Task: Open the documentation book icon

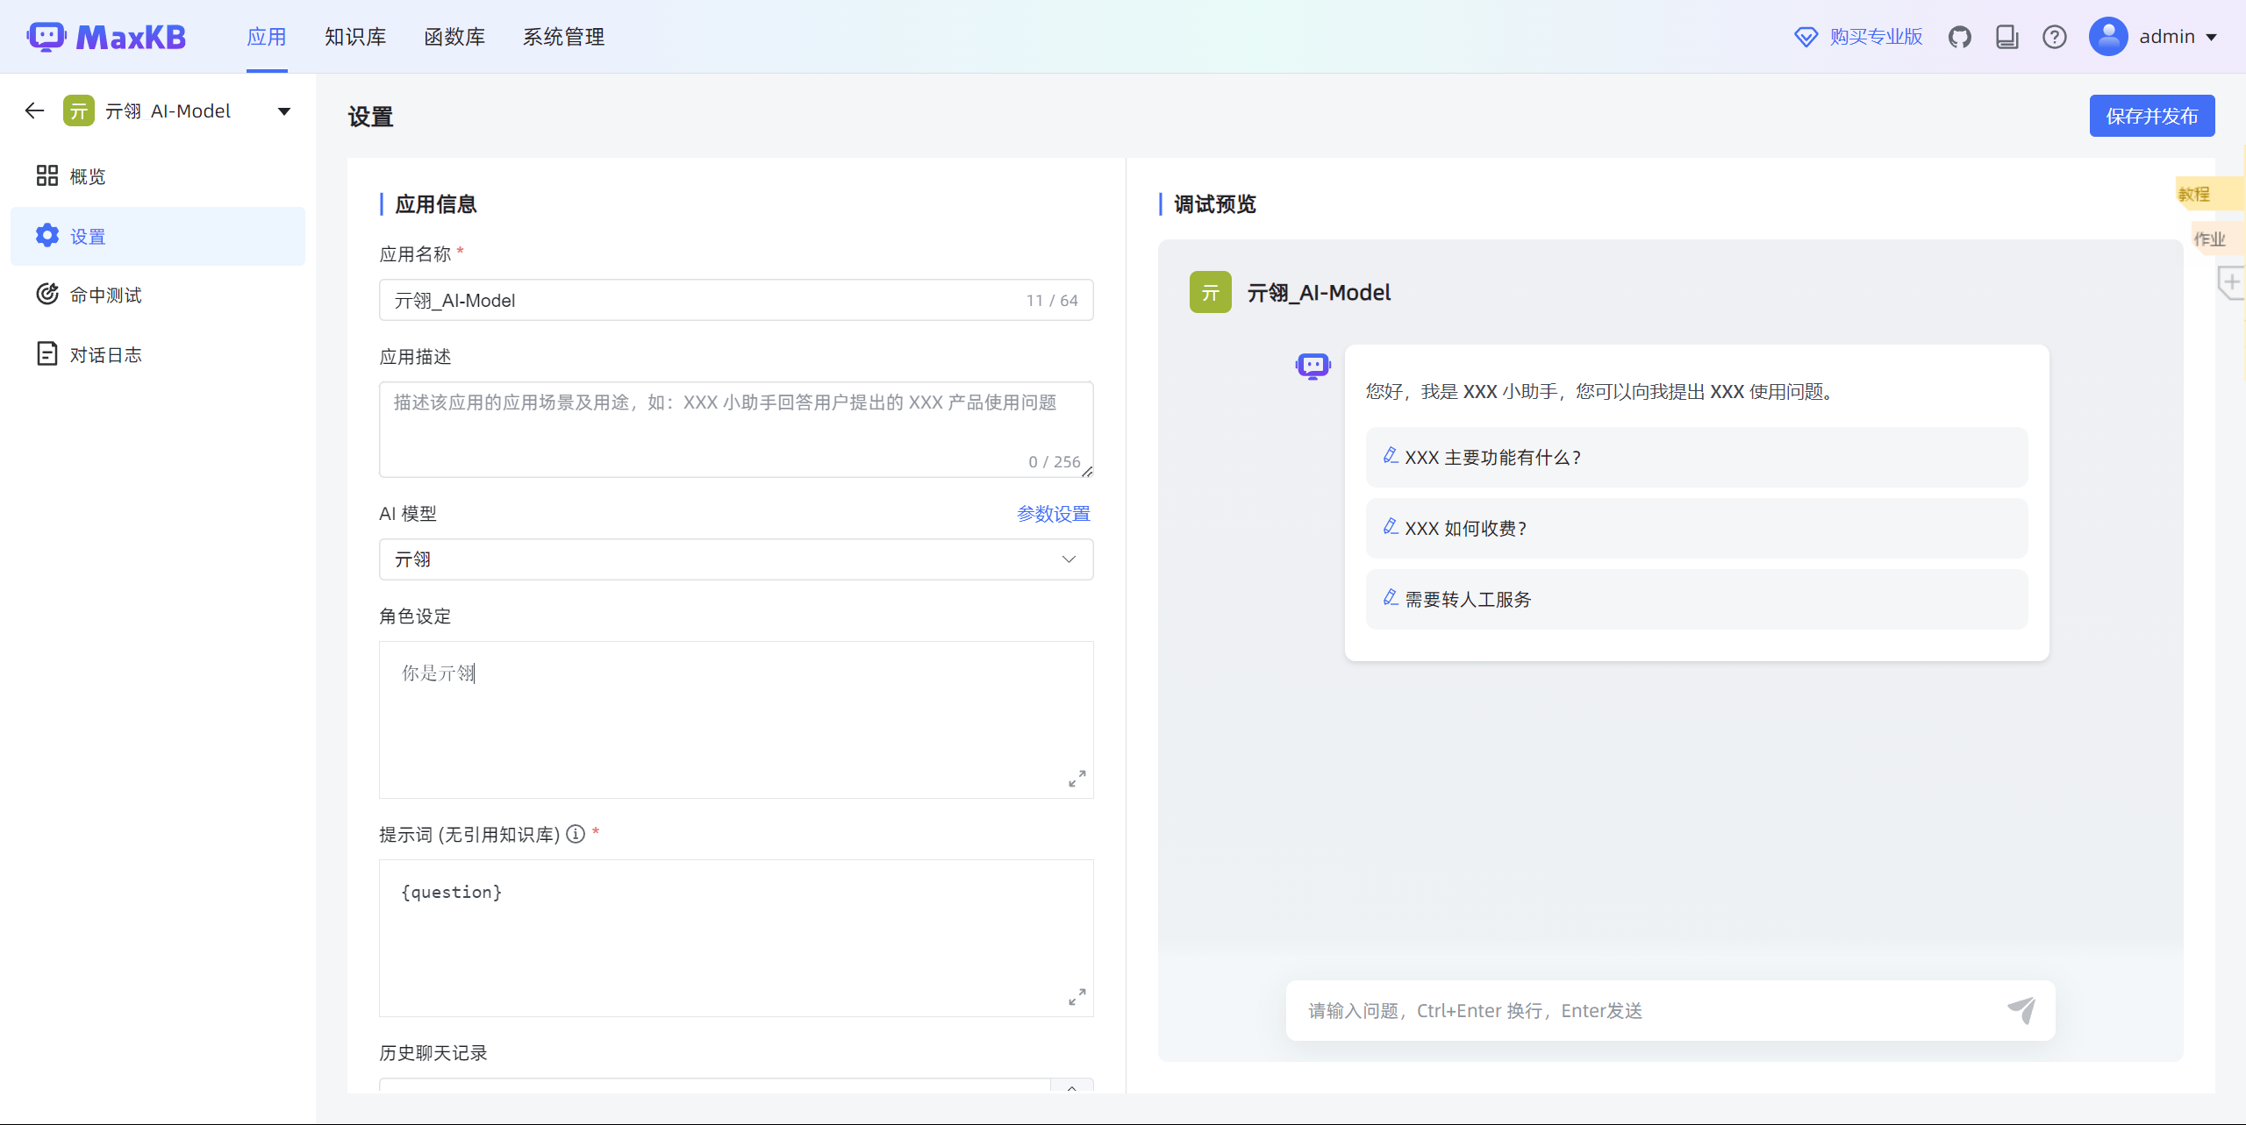Action: coord(2006,37)
